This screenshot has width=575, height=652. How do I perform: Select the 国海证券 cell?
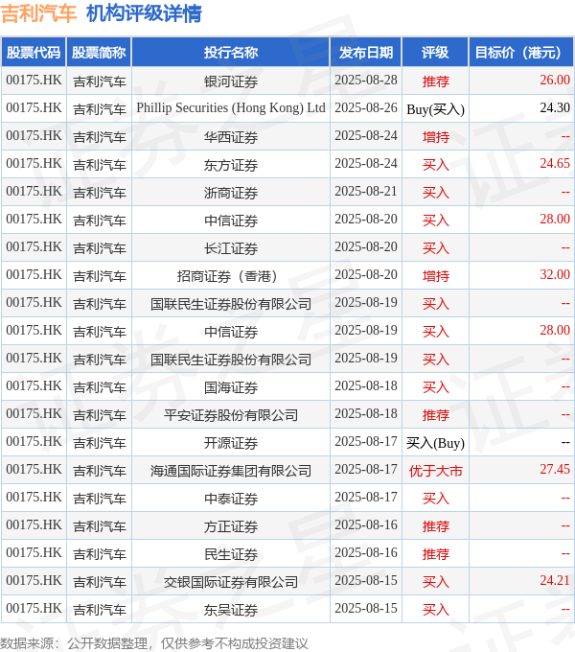point(231,387)
